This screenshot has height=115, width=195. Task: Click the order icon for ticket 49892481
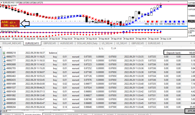point(4,72)
